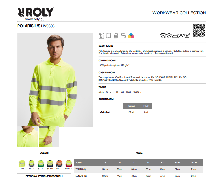Click the clapperboard video icon
The image size is (223, 179).
coord(101,36)
